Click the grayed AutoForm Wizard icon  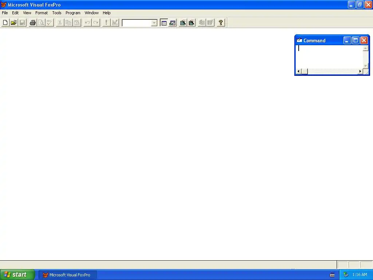click(202, 23)
